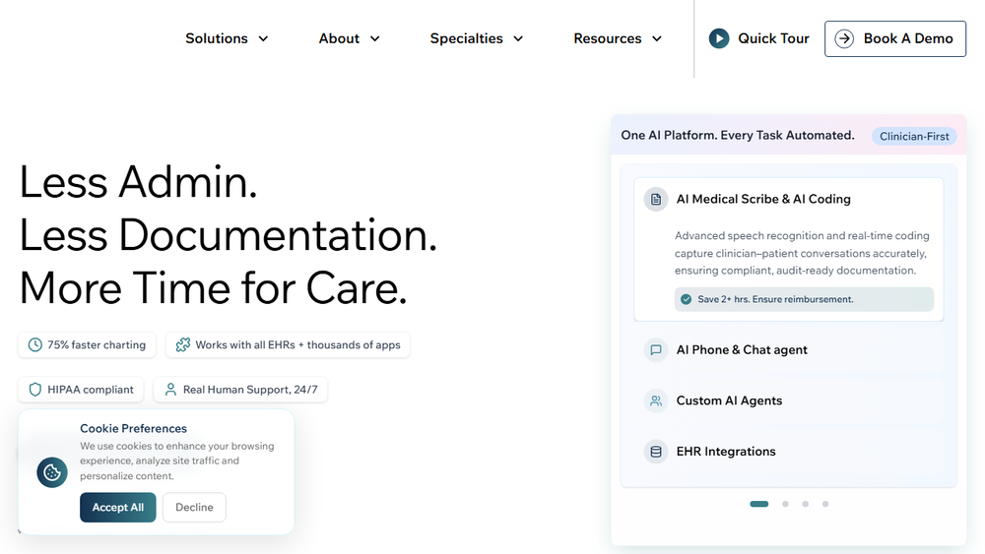Click the One AI Platform. Every Task Automated heading
Image resolution: width=985 pixels, height=554 pixels.
click(738, 136)
